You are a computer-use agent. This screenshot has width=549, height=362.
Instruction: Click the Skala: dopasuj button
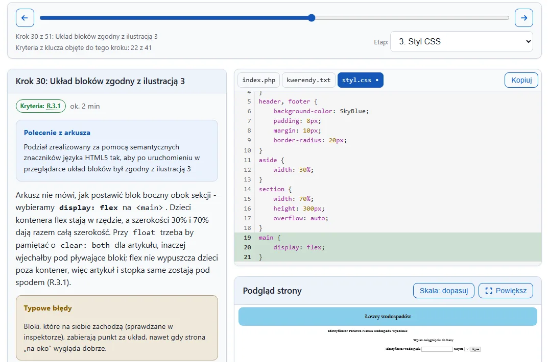click(x=444, y=291)
